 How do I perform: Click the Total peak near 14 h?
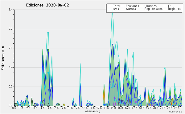112,13
